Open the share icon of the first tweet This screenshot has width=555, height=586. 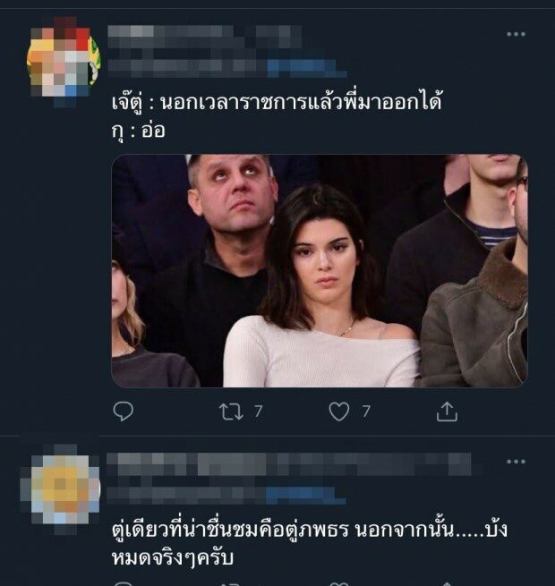447,412
